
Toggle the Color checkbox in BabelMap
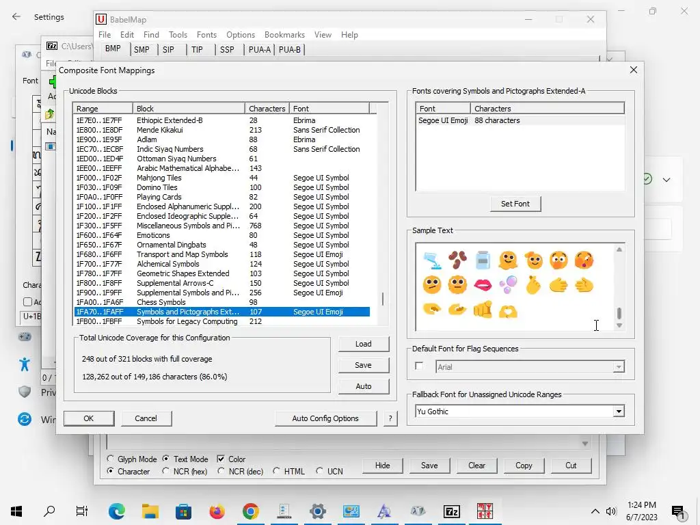[x=221, y=459]
